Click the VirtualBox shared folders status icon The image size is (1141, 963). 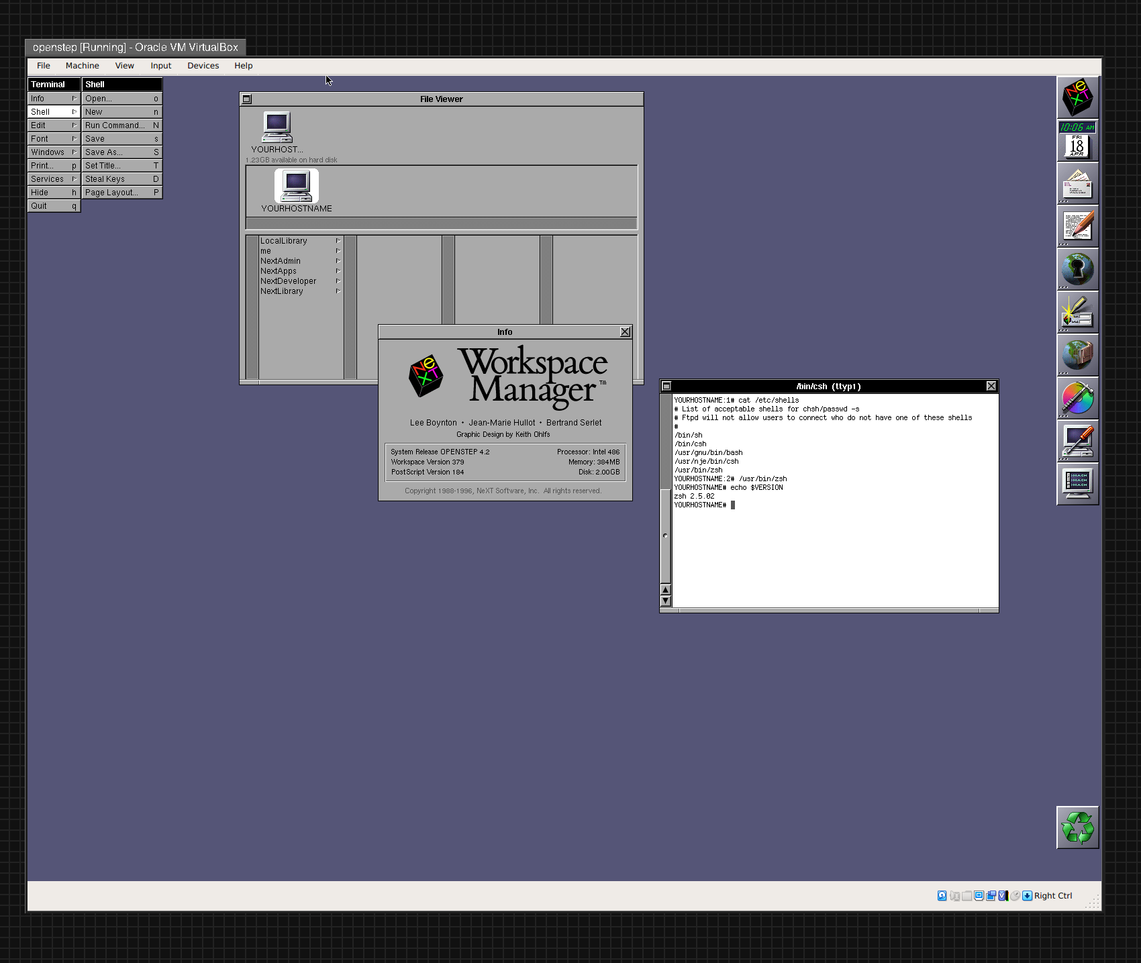pyautogui.click(x=966, y=896)
